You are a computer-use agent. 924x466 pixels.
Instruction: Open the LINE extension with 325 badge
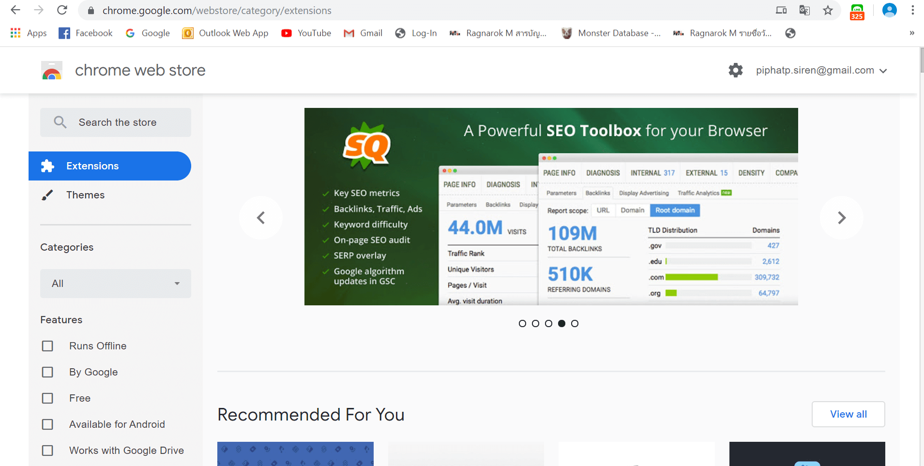(x=857, y=12)
